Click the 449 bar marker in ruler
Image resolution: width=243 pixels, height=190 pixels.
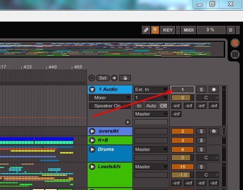52,67
